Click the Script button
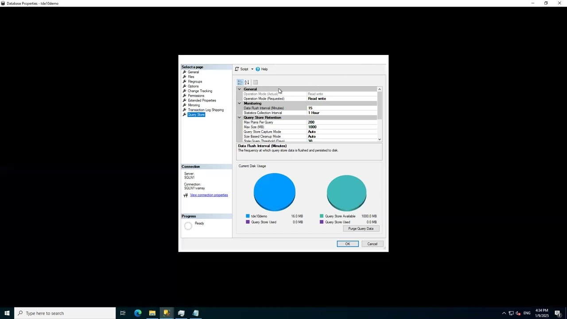 coord(242,69)
